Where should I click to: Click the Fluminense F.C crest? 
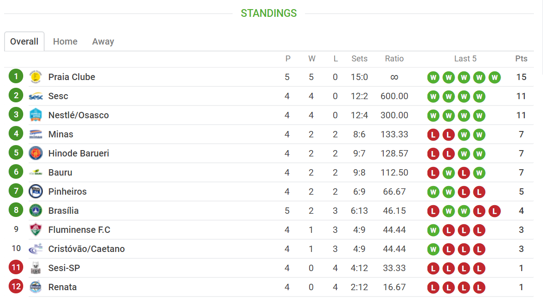point(36,230)
